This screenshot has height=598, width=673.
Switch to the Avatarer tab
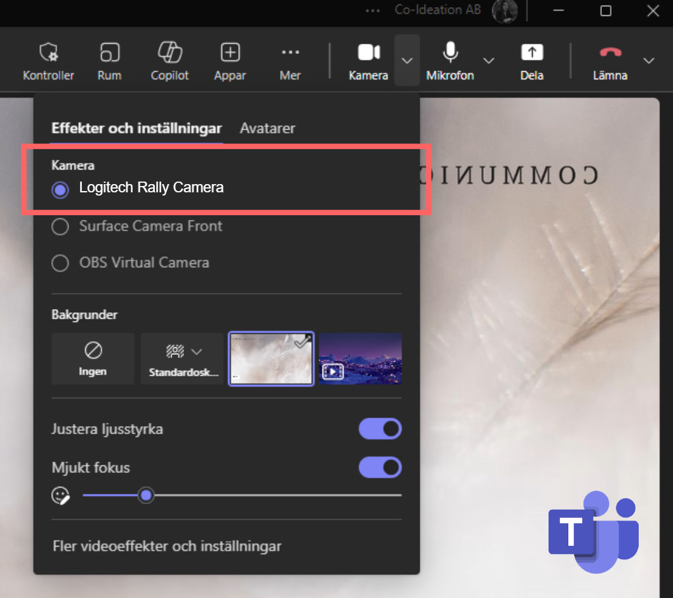[267, 128]
